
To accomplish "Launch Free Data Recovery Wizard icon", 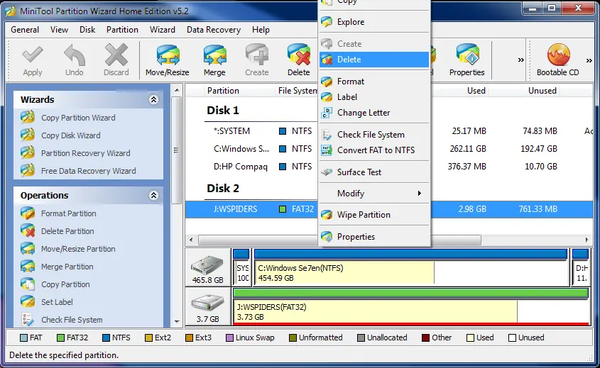I will pos(28,170).
